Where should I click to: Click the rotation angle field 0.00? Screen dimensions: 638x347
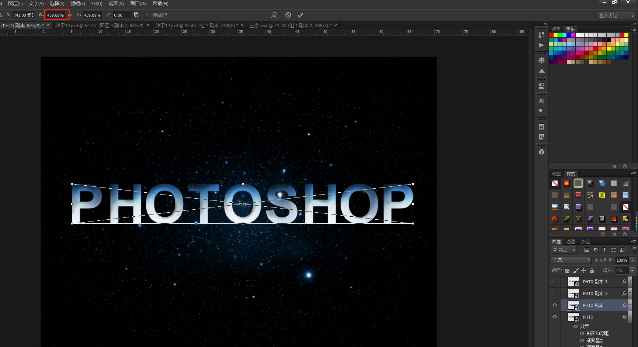(122, 15)
